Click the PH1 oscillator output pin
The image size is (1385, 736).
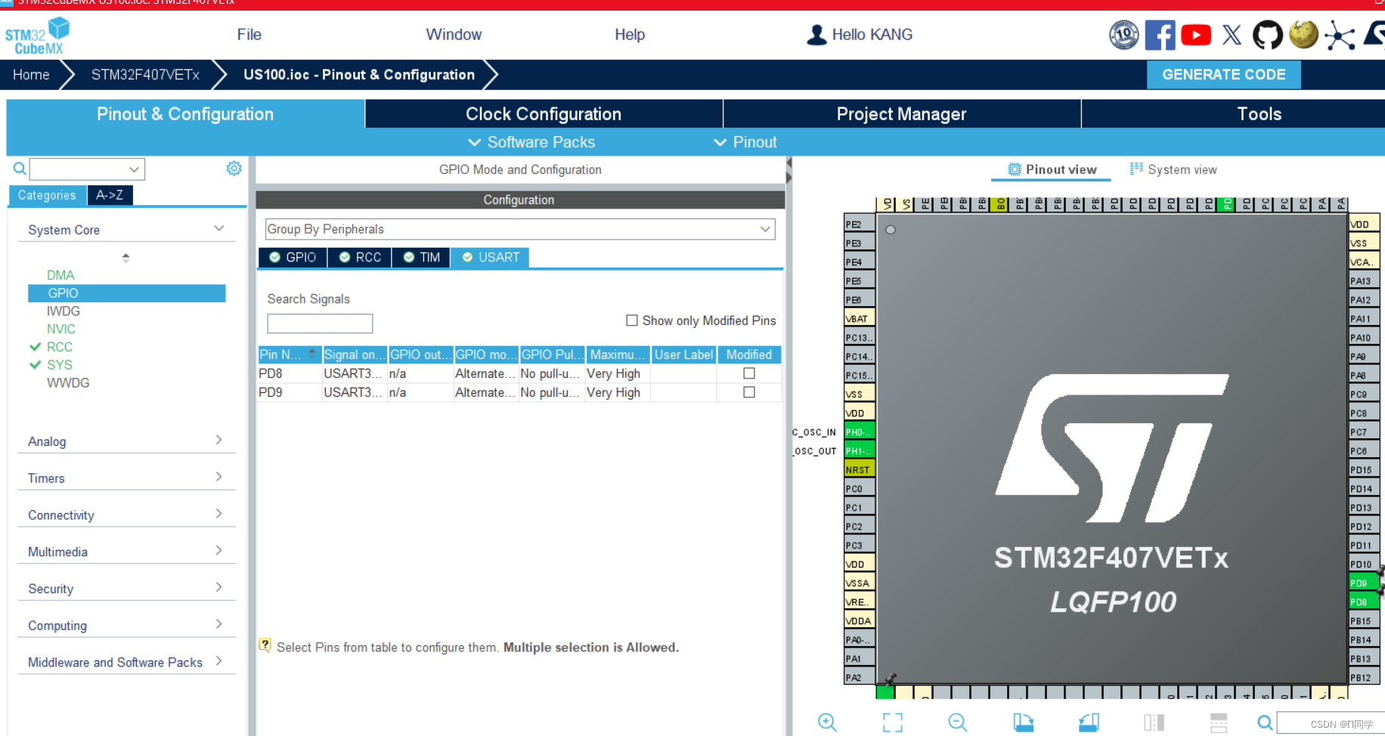coord(859,450)
